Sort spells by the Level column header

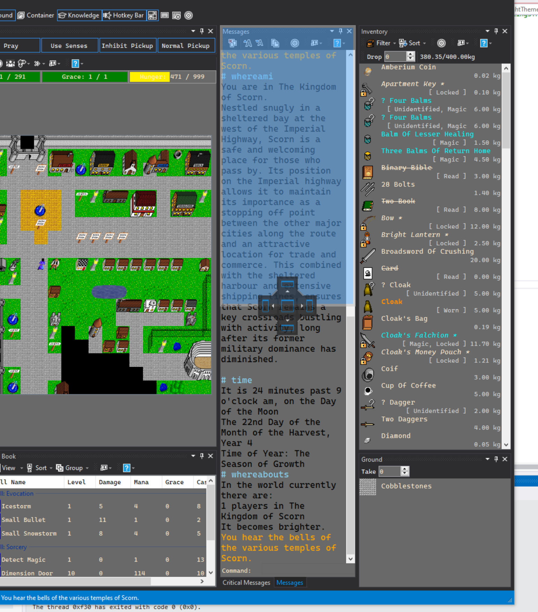(x=80, y=482)
